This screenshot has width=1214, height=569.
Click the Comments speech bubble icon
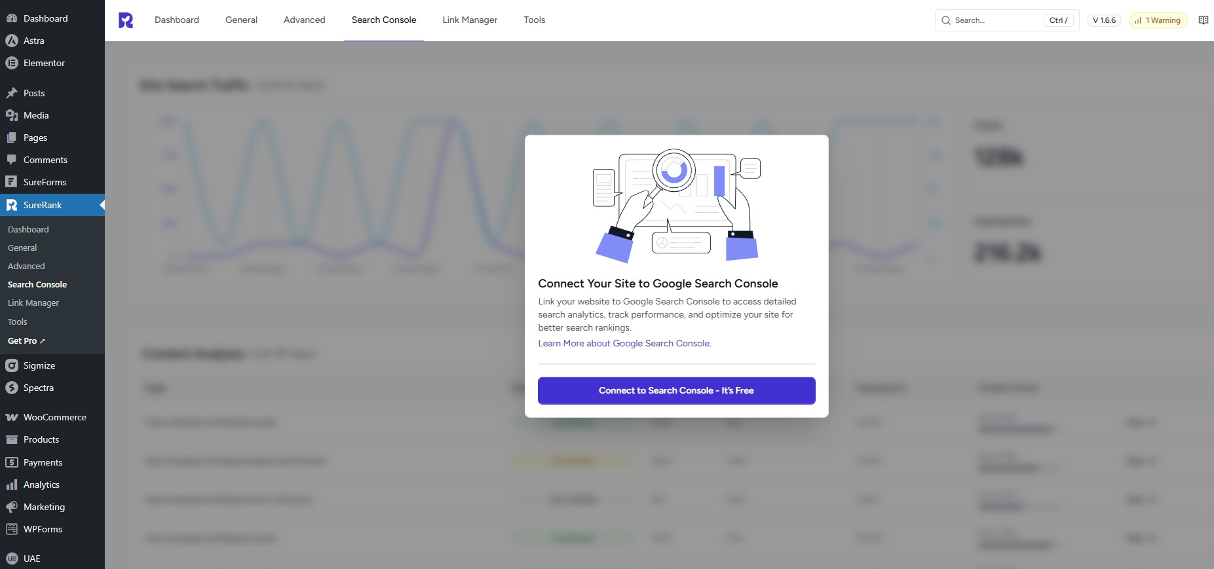pos(12,160)
